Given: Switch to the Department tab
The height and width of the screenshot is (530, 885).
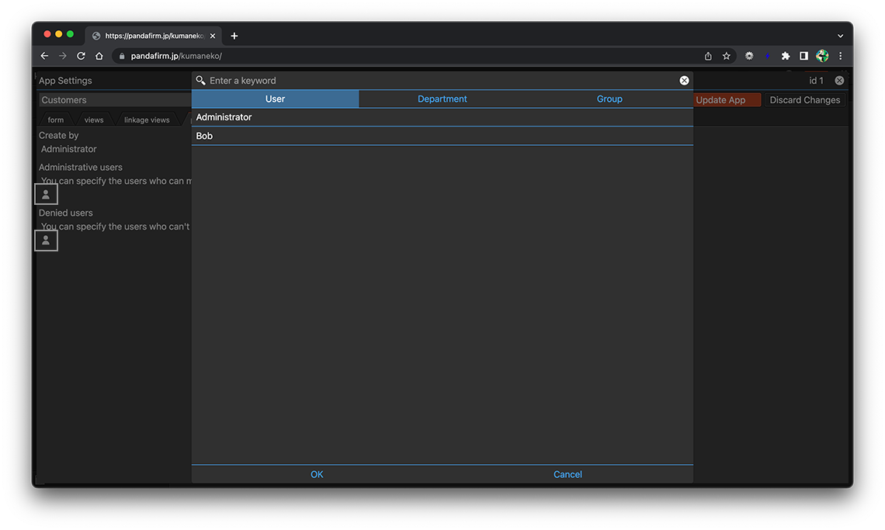Looking at the screenshot, I should pyautogui.click(x=442, y=99).
